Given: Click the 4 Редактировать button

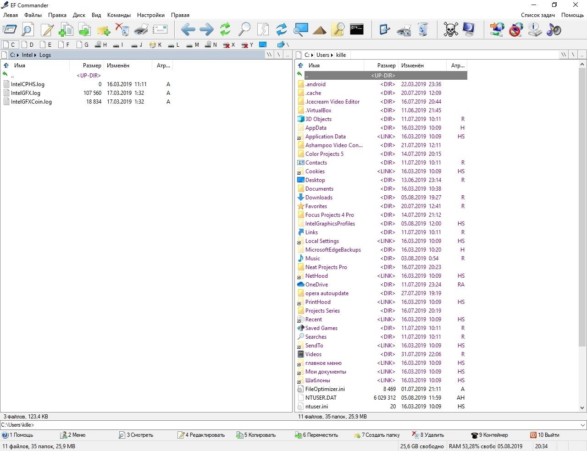Looking at the screenshot, I should pyautogui.click(x=201, y=435).
